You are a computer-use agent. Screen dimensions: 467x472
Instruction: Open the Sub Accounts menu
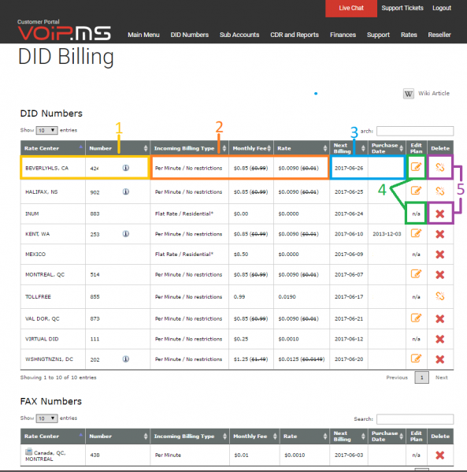tap(239, 35)
